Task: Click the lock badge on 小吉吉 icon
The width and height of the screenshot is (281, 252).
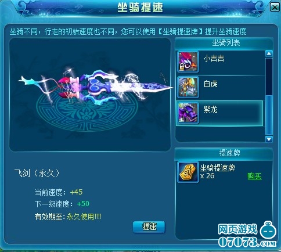Action: click(182, 67)
